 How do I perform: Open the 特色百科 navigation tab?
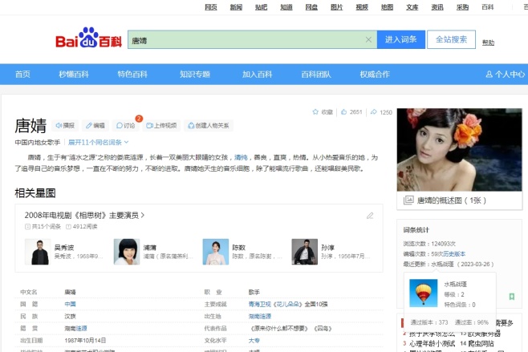(x=132, y=74)
